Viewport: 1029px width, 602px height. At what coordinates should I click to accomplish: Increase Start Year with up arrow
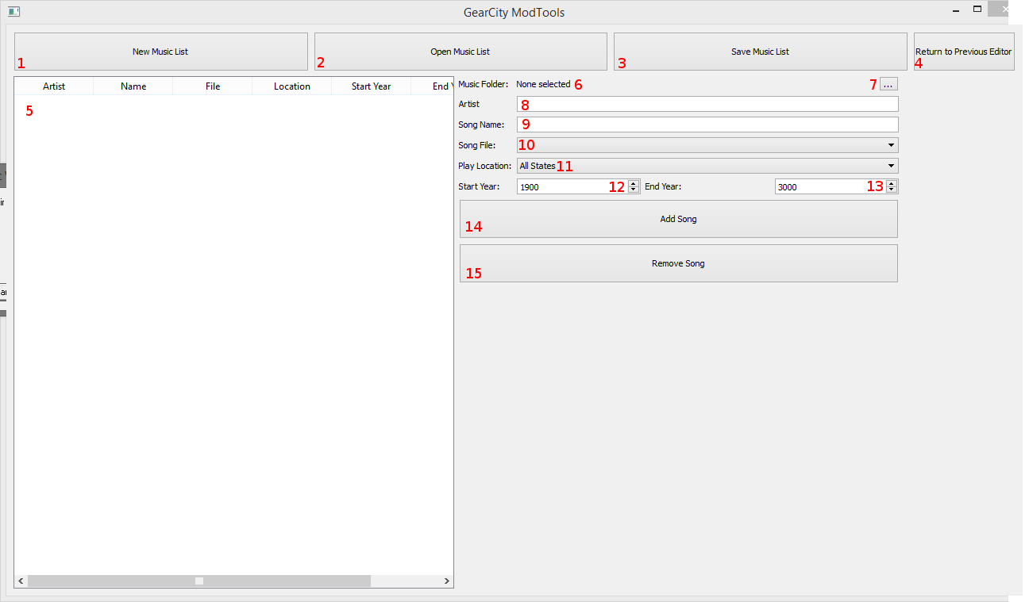634,183
